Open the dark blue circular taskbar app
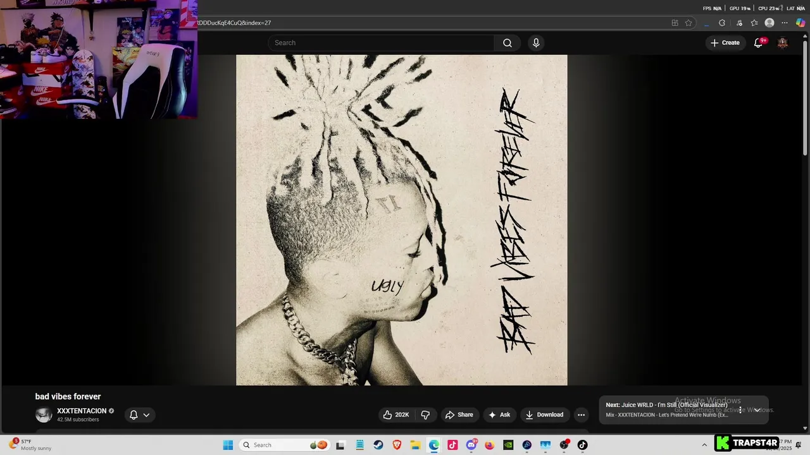 click(x=526, y=445)
